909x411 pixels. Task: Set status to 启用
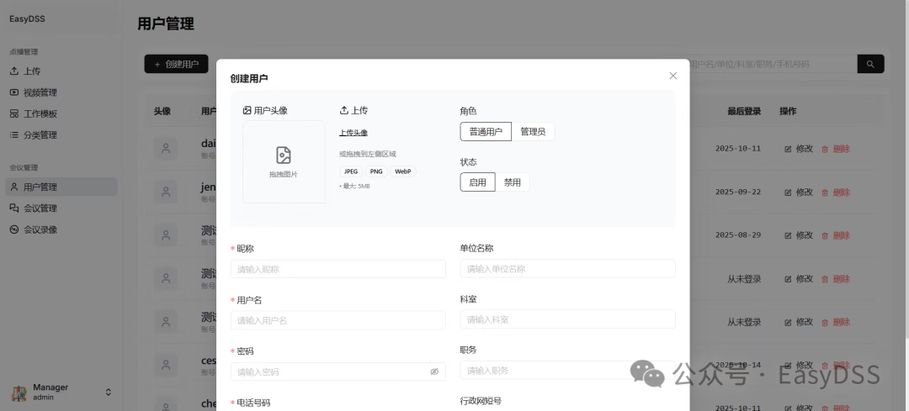478,182
